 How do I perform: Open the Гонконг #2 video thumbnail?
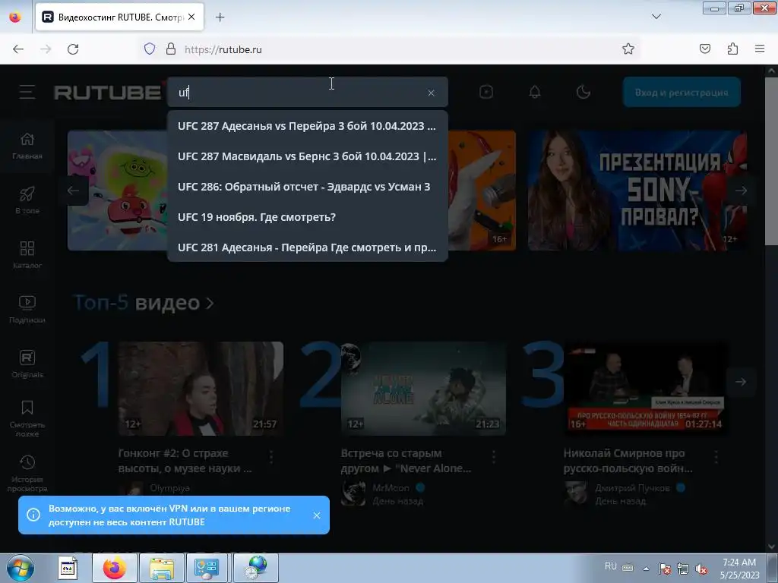[x=201, y=388]
